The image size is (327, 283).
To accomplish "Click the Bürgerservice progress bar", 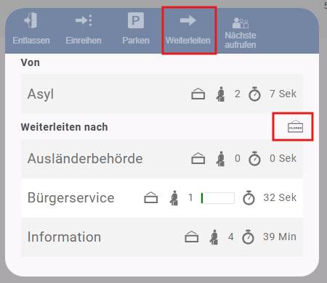I will pyautogui.click(x=217, y=198).
